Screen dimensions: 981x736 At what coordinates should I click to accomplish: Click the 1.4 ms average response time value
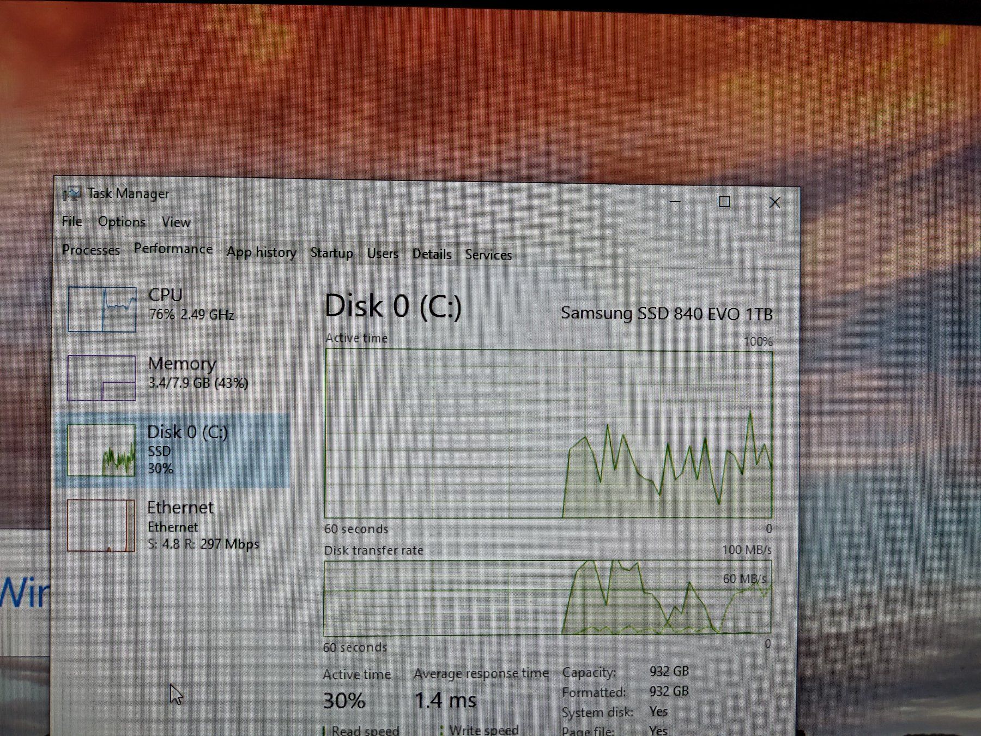(445, 700)
